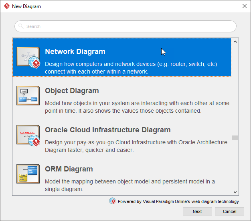
Task: Choose the Object Diagram list entry title
Action: [x=72, y=91]
